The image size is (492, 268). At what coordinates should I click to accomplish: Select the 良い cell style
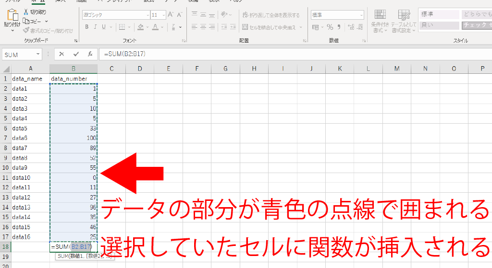pyautogui.click(x=438, y=25)
